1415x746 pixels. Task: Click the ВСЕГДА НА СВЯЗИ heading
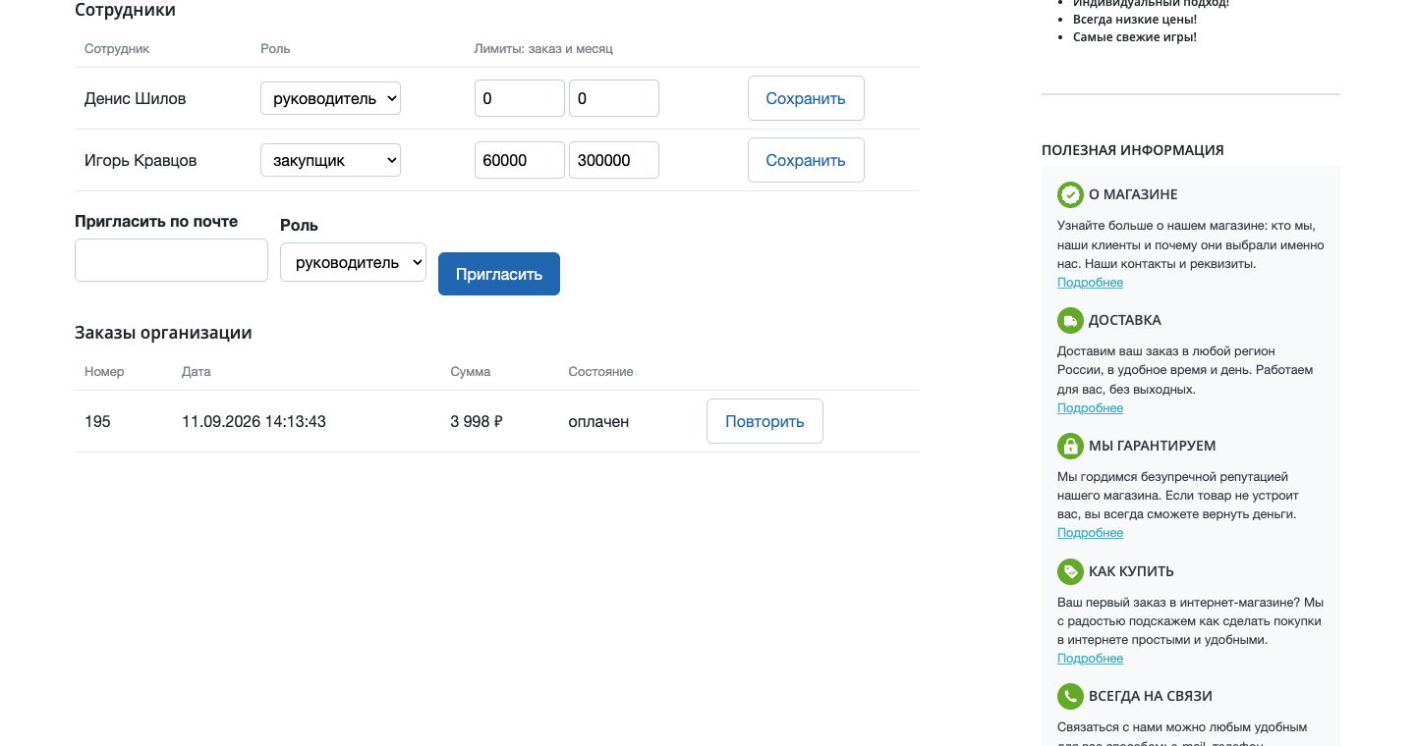[x=1151, y=696]
